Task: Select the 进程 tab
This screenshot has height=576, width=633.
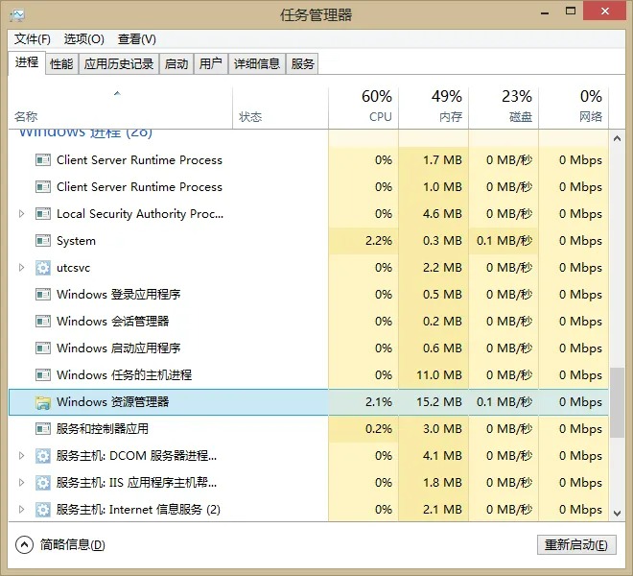Action: (27, 62)
